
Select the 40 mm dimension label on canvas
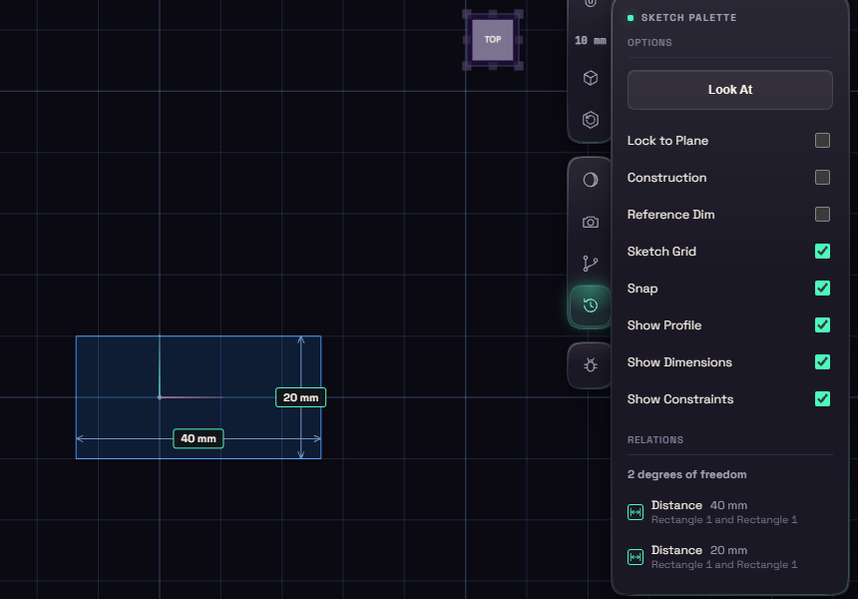click(199, 438)
